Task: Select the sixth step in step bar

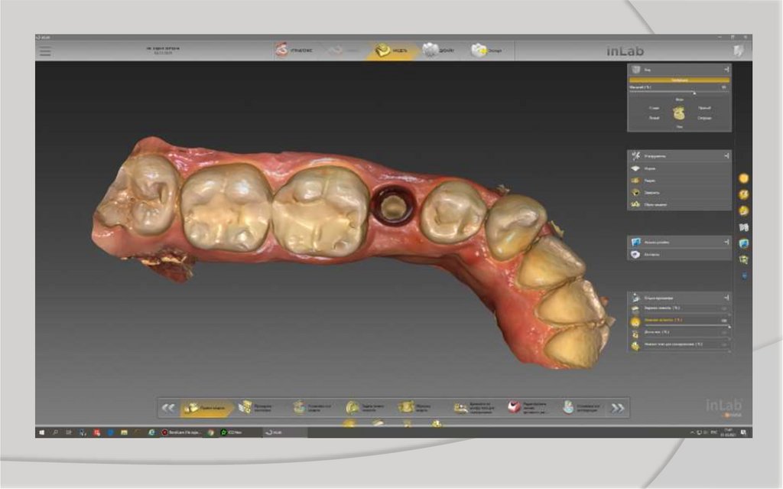Action: pos(474,407)
